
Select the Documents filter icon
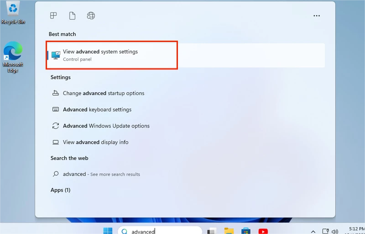click(72, 16)
